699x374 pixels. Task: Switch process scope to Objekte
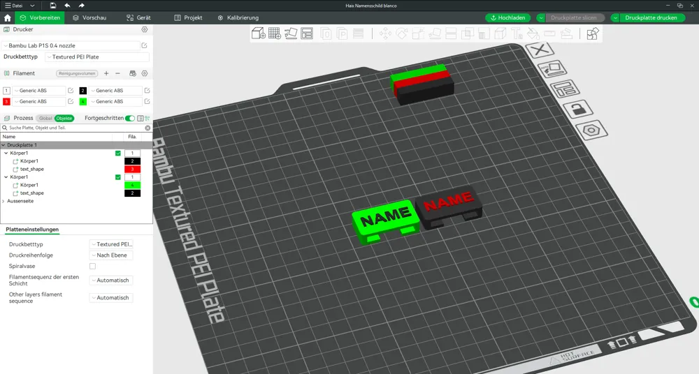click(64, 119)
